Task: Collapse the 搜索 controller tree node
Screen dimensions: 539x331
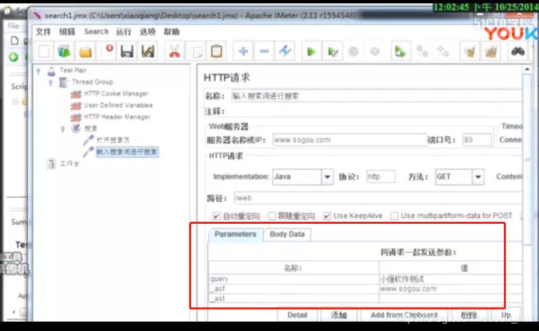Action: click(63, 129)
